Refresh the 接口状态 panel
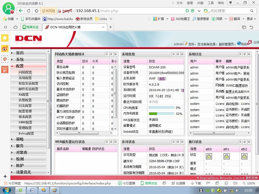This screenshot has height=194, width=259. pyautogui.click(x=245, y=142)
